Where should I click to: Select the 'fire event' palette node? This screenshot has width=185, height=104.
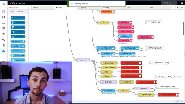[18, 51]
